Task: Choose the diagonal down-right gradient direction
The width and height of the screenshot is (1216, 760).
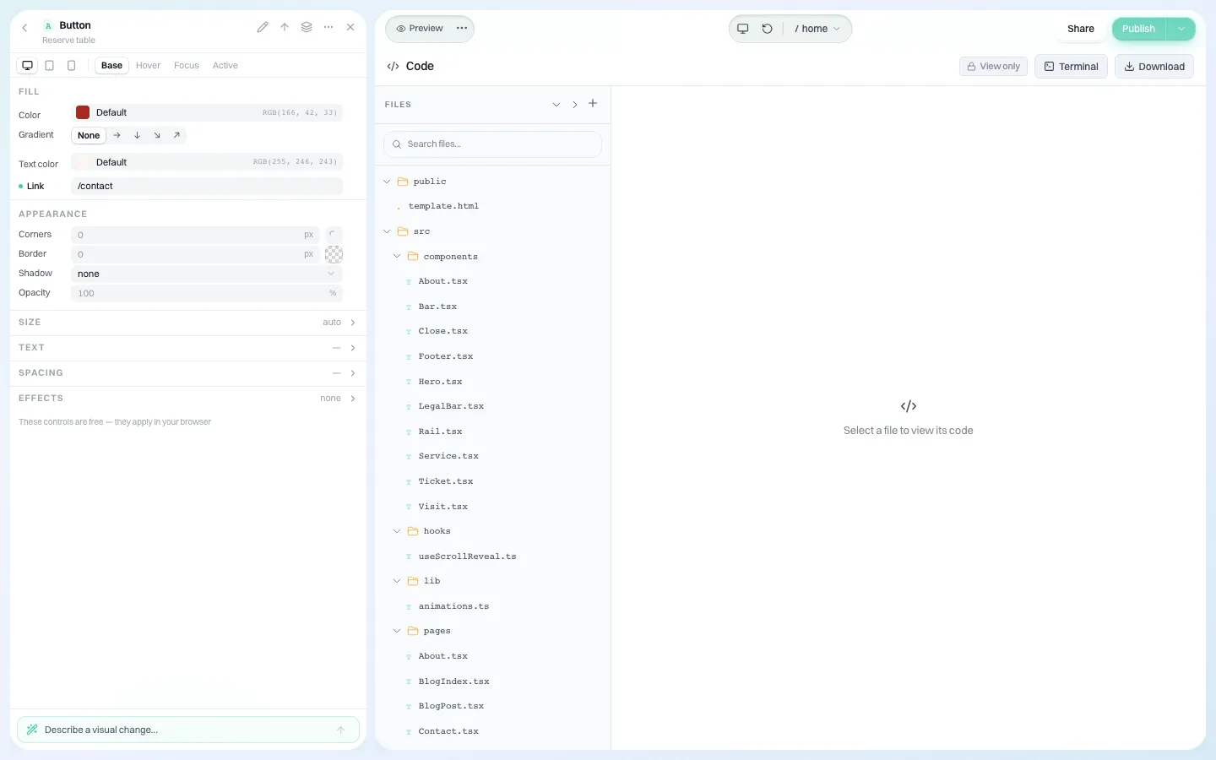Action: (157, 135)
